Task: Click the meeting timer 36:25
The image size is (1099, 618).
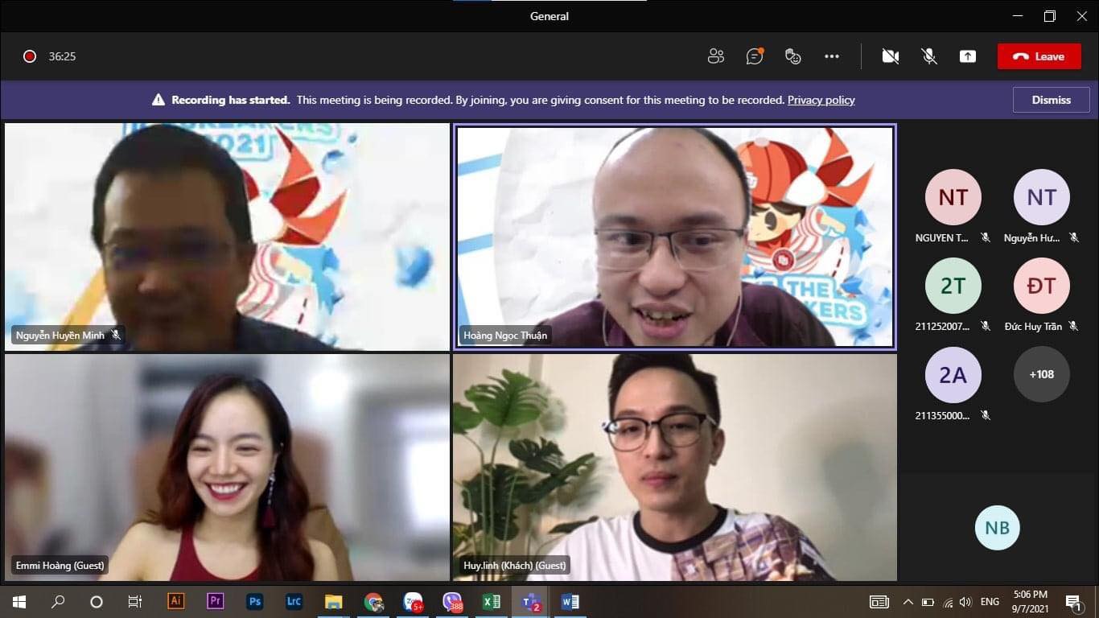Action: click(x=62, y=56)
